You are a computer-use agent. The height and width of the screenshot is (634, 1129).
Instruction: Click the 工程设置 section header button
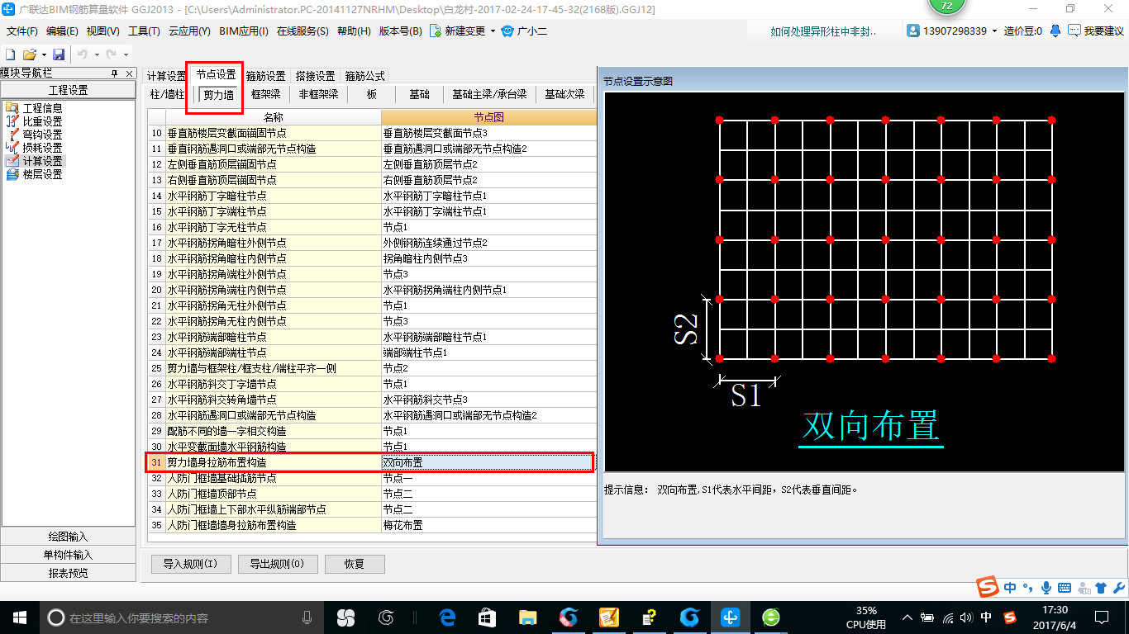(x=68, y=90)
